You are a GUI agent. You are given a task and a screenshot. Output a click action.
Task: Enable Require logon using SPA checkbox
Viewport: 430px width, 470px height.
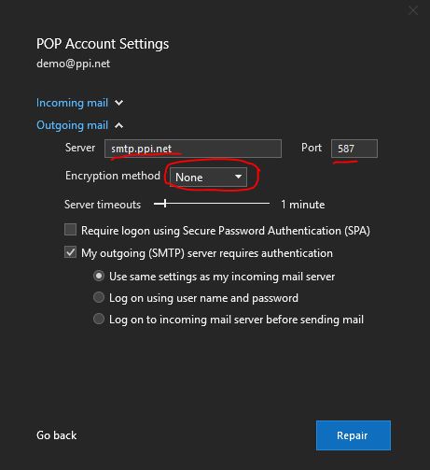(70, 230)
